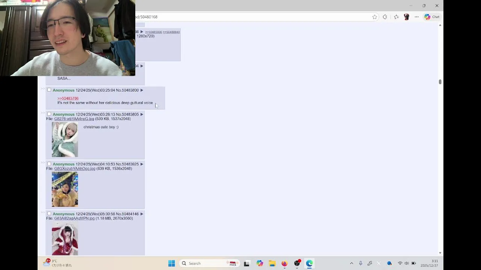Expand the Christmas lights photo thumbnail
The width and height of the screenshot is (481, 270).
65,189
